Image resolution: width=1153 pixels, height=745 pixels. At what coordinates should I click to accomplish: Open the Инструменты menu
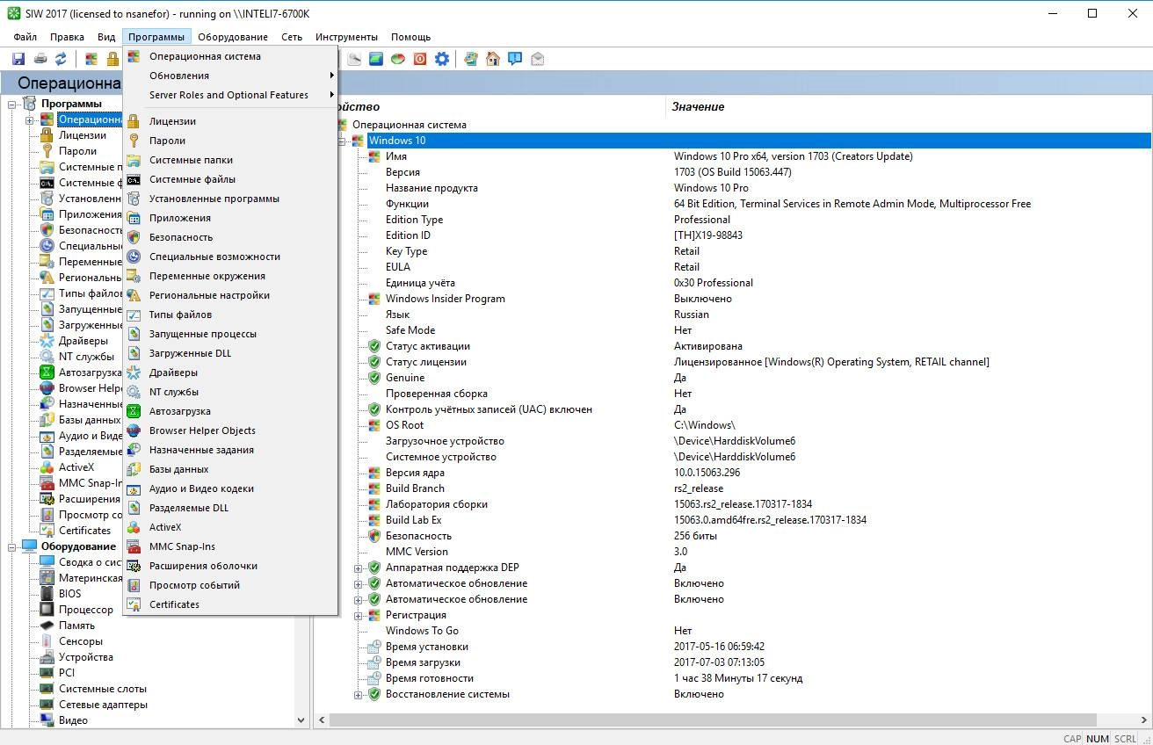coord(346,37)
